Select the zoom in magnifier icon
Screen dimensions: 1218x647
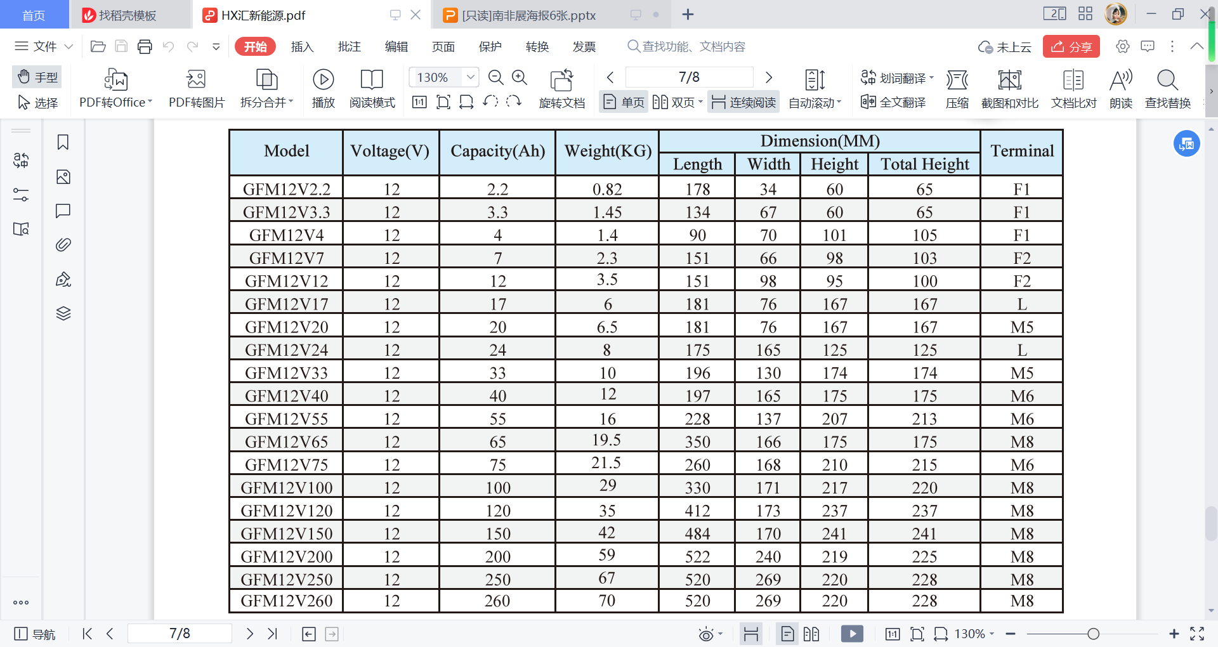tap(520, 77)
